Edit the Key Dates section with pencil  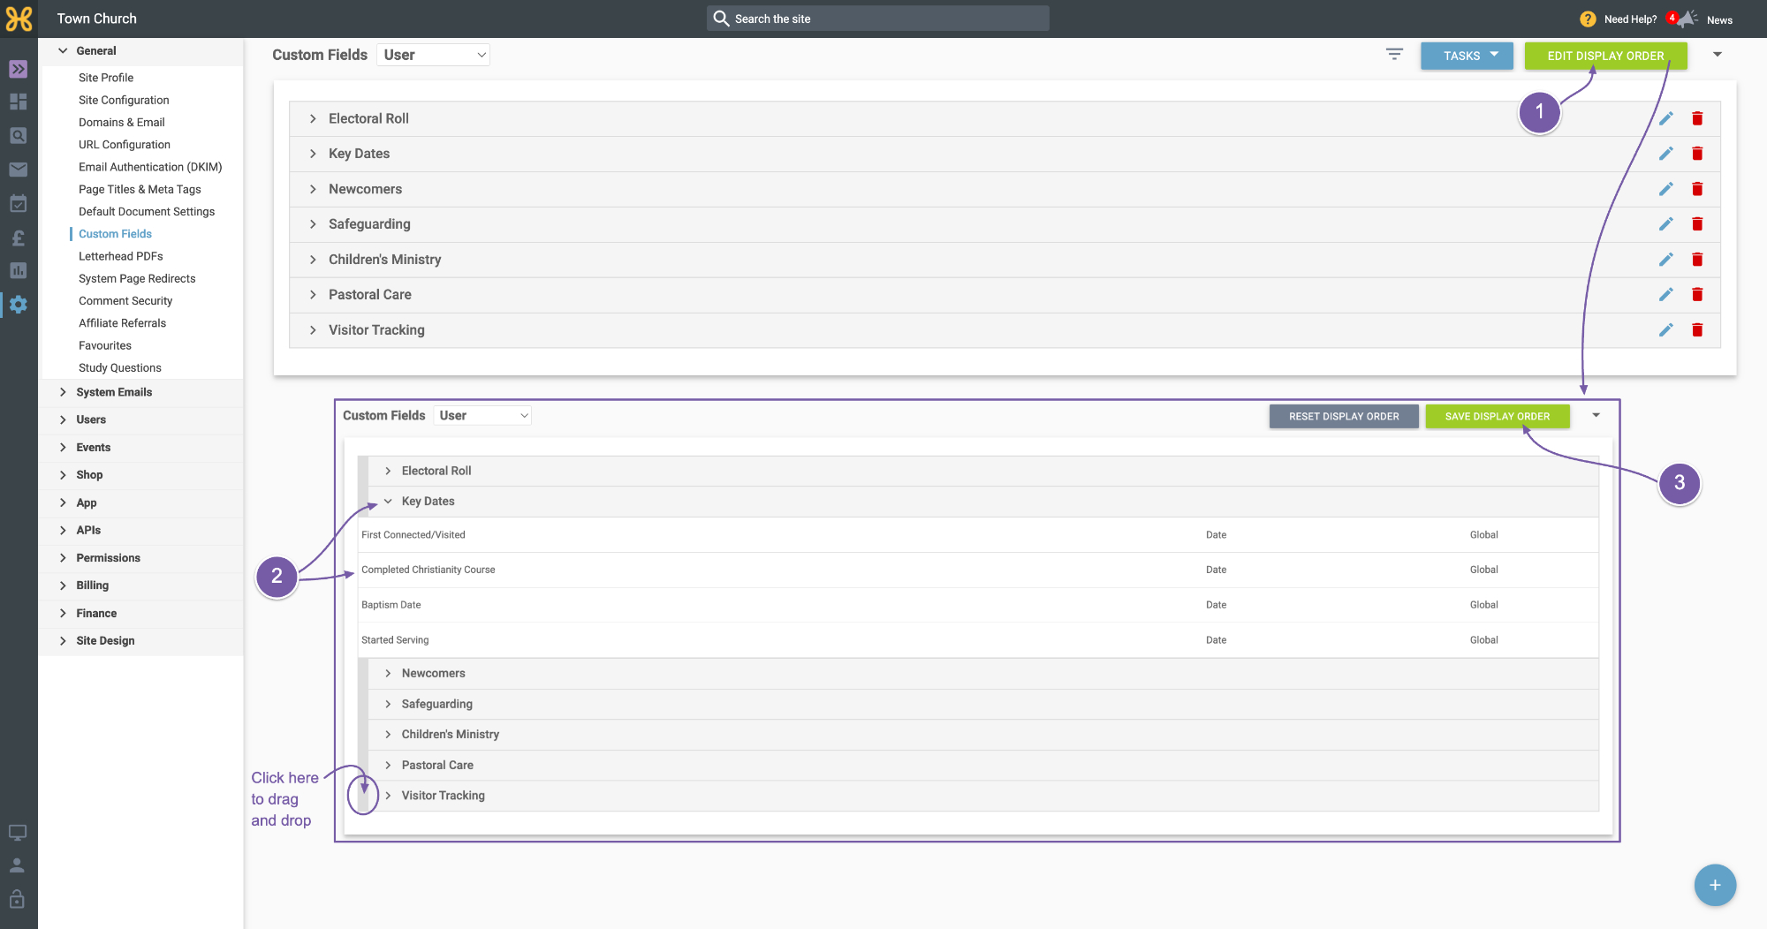1666,154
